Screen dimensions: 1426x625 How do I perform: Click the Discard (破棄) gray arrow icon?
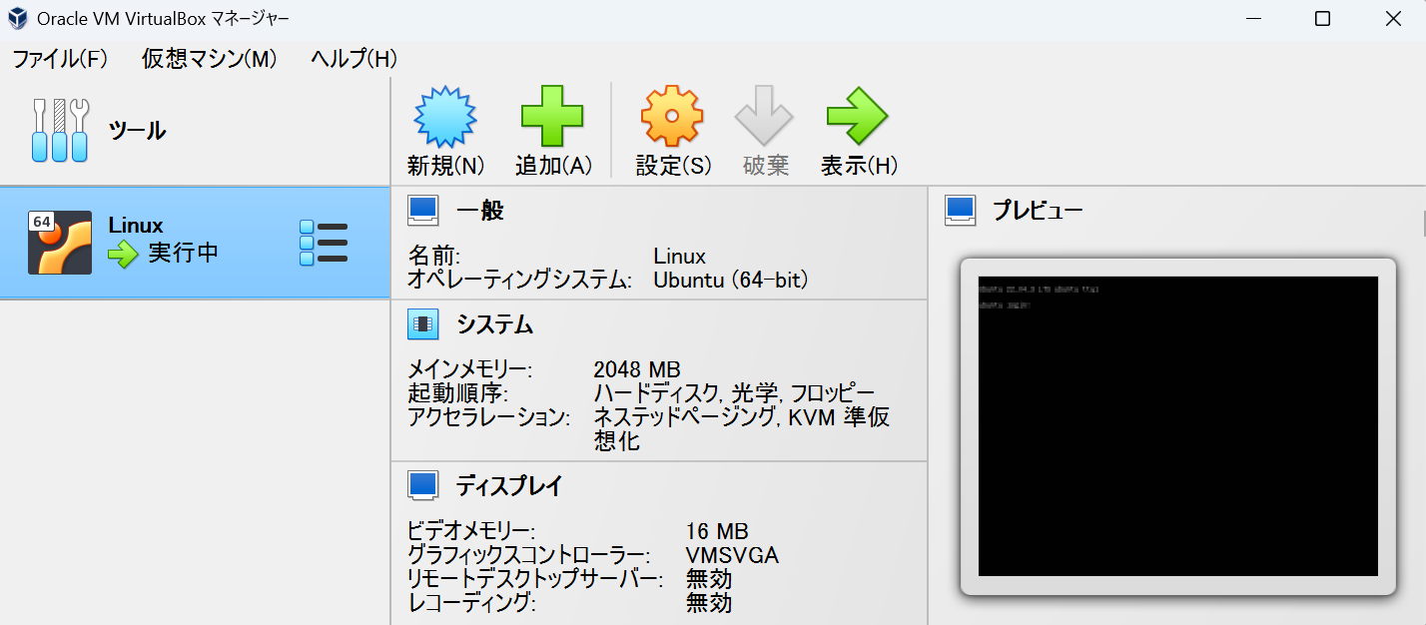click(764, 117)
